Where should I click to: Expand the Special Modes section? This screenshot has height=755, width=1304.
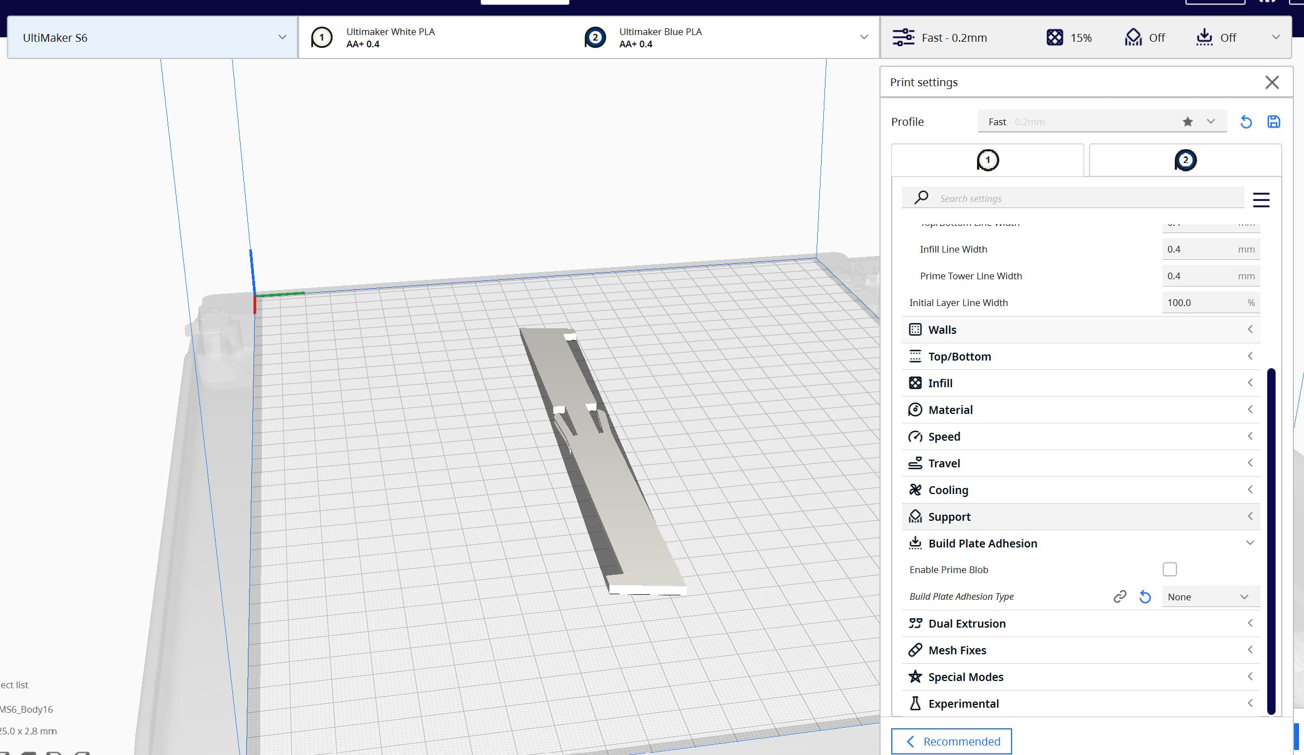[x=1081, y=677]
